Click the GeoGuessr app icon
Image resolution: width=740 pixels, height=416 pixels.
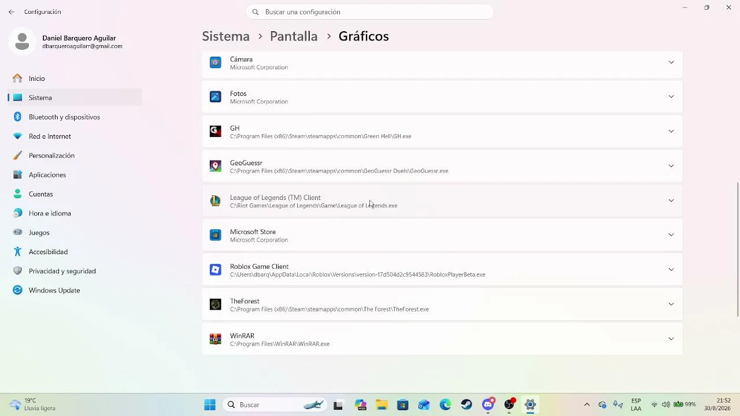(x=215, y=166)
